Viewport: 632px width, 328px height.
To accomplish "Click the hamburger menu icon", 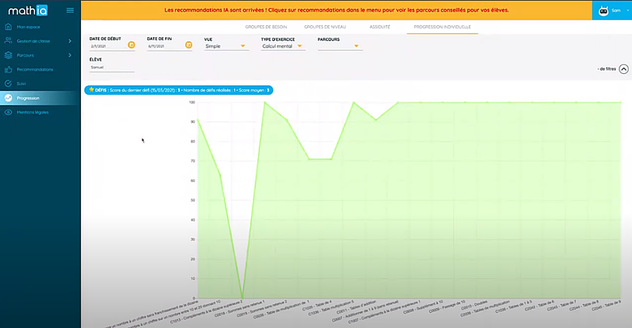I will (70, 10).
